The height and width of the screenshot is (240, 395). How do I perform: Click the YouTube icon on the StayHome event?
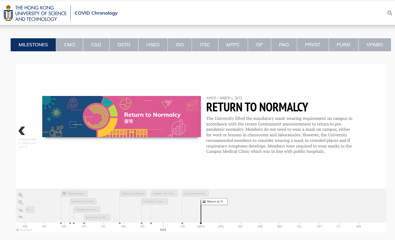(64, 193)
